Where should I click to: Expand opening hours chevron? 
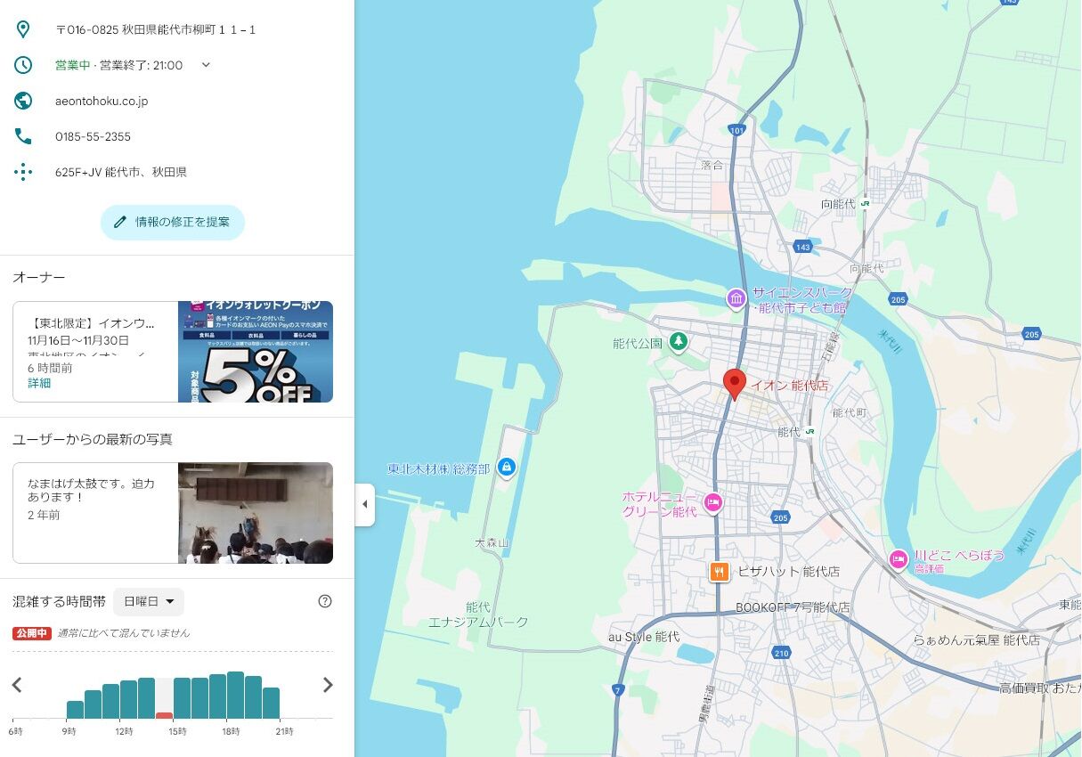coord(206,64)
